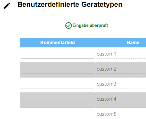Select the white table row containing custom3
This screenshot has width=146, height=119.
click(83, 85)
